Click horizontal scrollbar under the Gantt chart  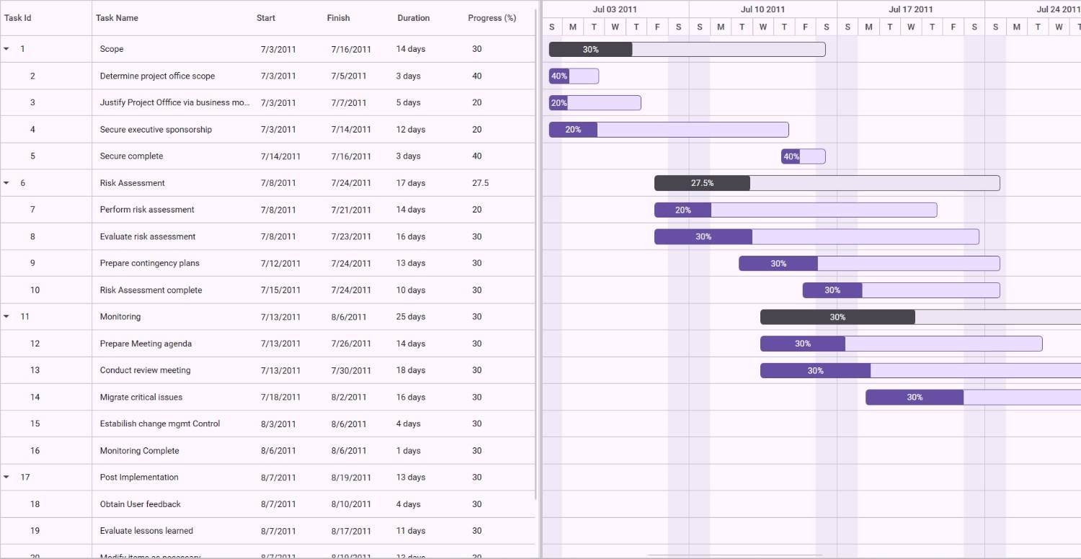click(x=735, y=555)
